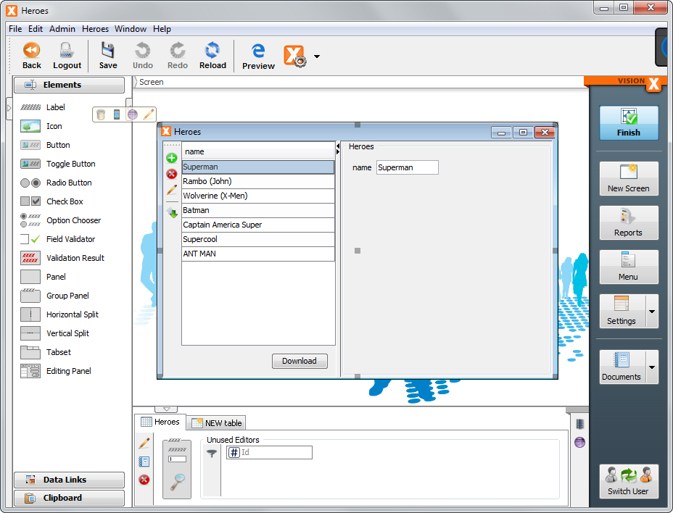
Task: Create a screen with New Screen button
Action: pos(628,179)
